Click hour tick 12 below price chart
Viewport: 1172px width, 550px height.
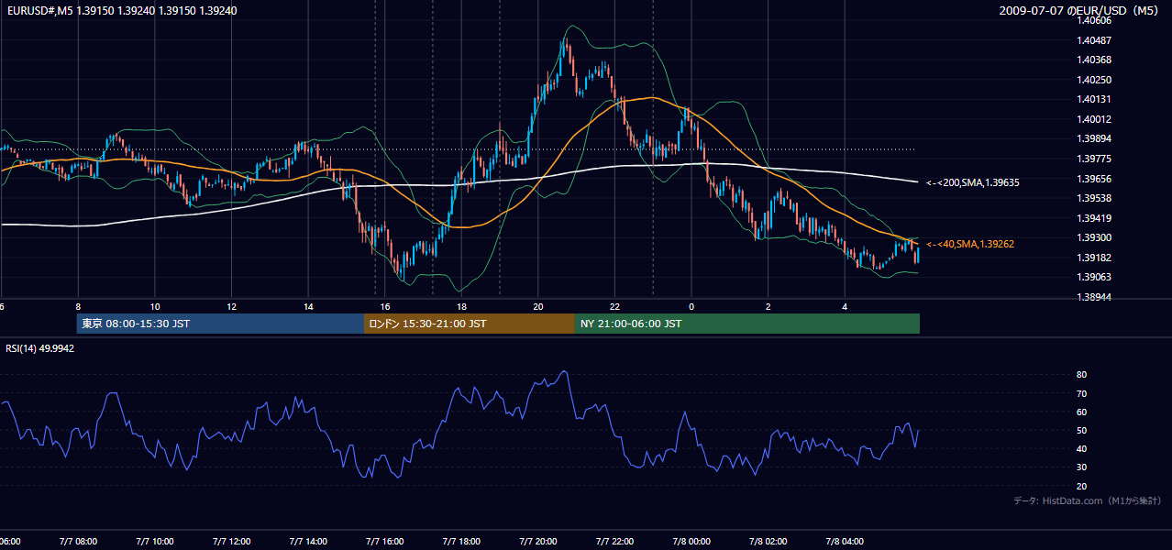pos(231,306)
